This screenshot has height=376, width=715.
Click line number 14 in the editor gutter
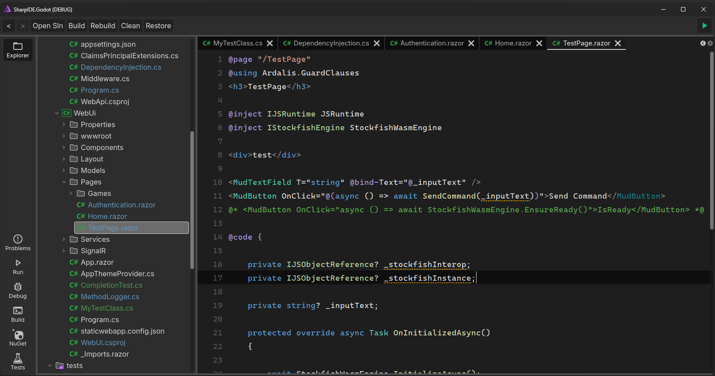click(218, 237)
